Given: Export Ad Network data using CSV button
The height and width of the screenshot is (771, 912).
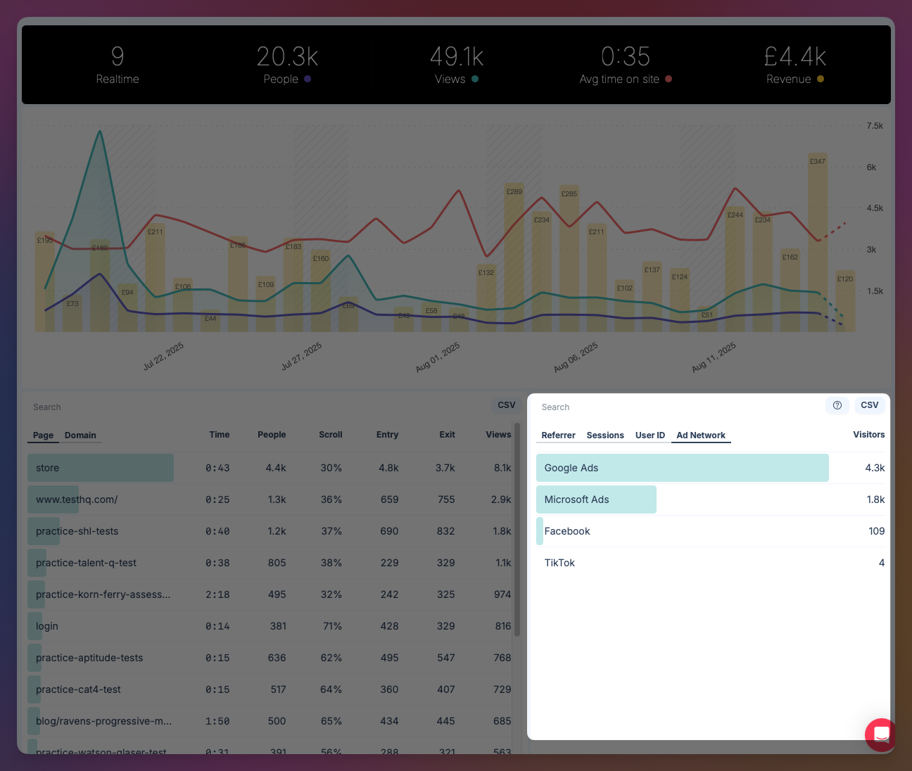Looking at the screenshot, I should tap(870, 405).
